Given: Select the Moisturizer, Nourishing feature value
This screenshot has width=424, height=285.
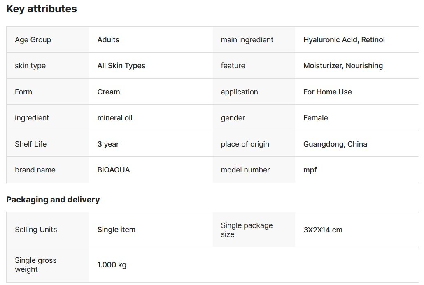Looking at the screenshot, I should 343,66.
